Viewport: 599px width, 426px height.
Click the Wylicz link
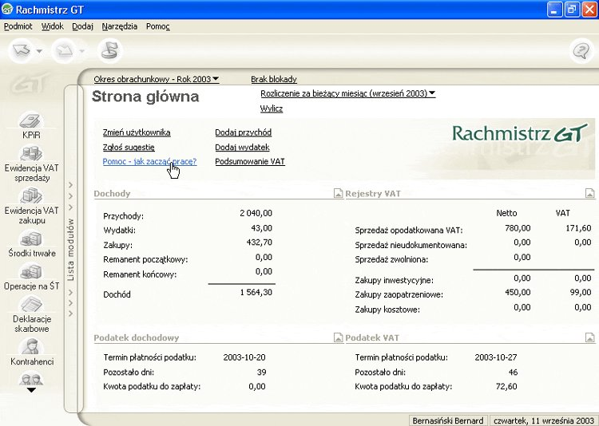pos(272,108)
